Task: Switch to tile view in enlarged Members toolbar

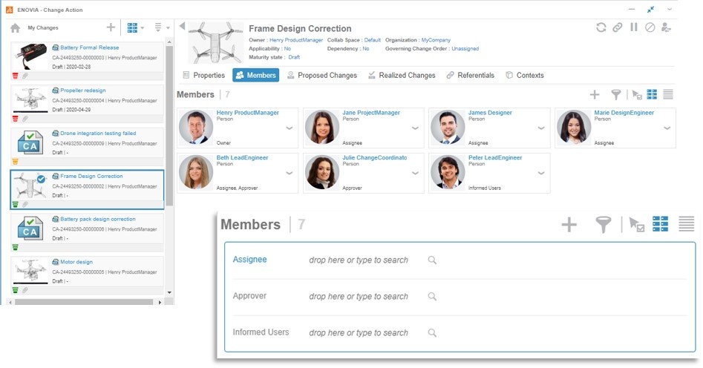Action: [660, 224]
